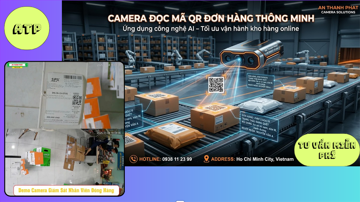360x202 pixels.
Task: Click the 'TƯ VẤN MIỄN PHÍ' badge
Action: (327, 150)
